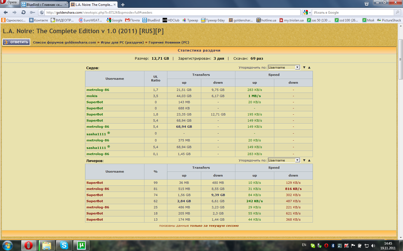Open Windows Explorer from the taskbar
This screenshot has height=251, width=403.
click(x=46, y=245)
